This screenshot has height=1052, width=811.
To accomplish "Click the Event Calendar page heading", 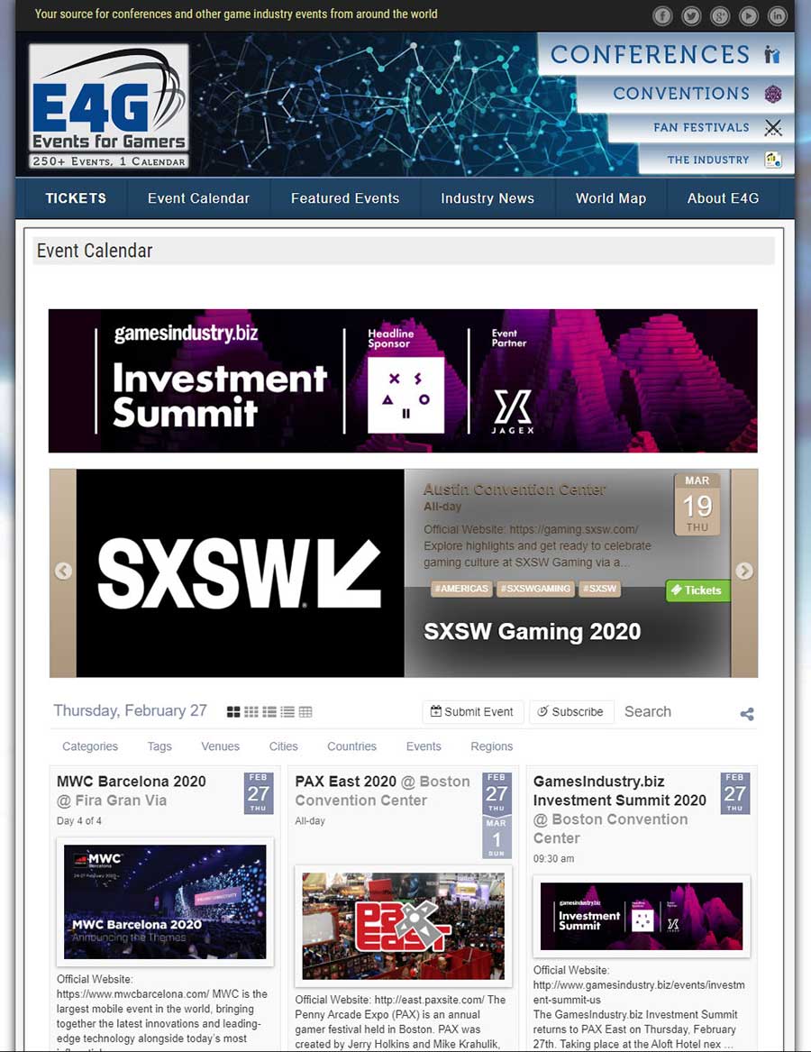I will point(95,251).
